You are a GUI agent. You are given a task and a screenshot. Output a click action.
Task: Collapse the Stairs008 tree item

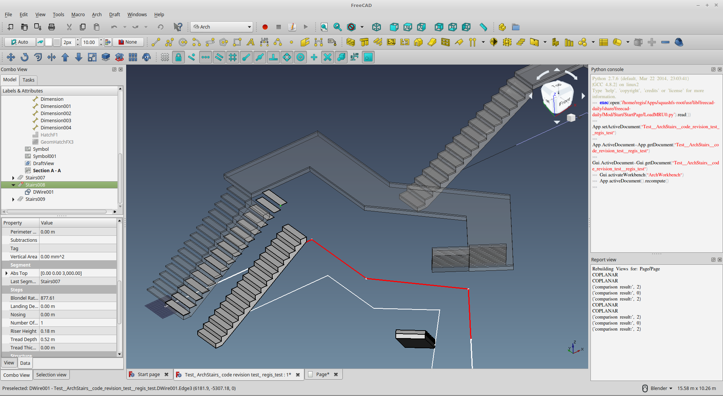pyautogui.click(x=14, y=185)
